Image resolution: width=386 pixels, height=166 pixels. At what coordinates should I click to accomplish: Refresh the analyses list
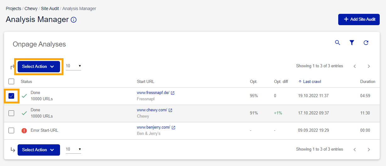(x=366, y=43)
